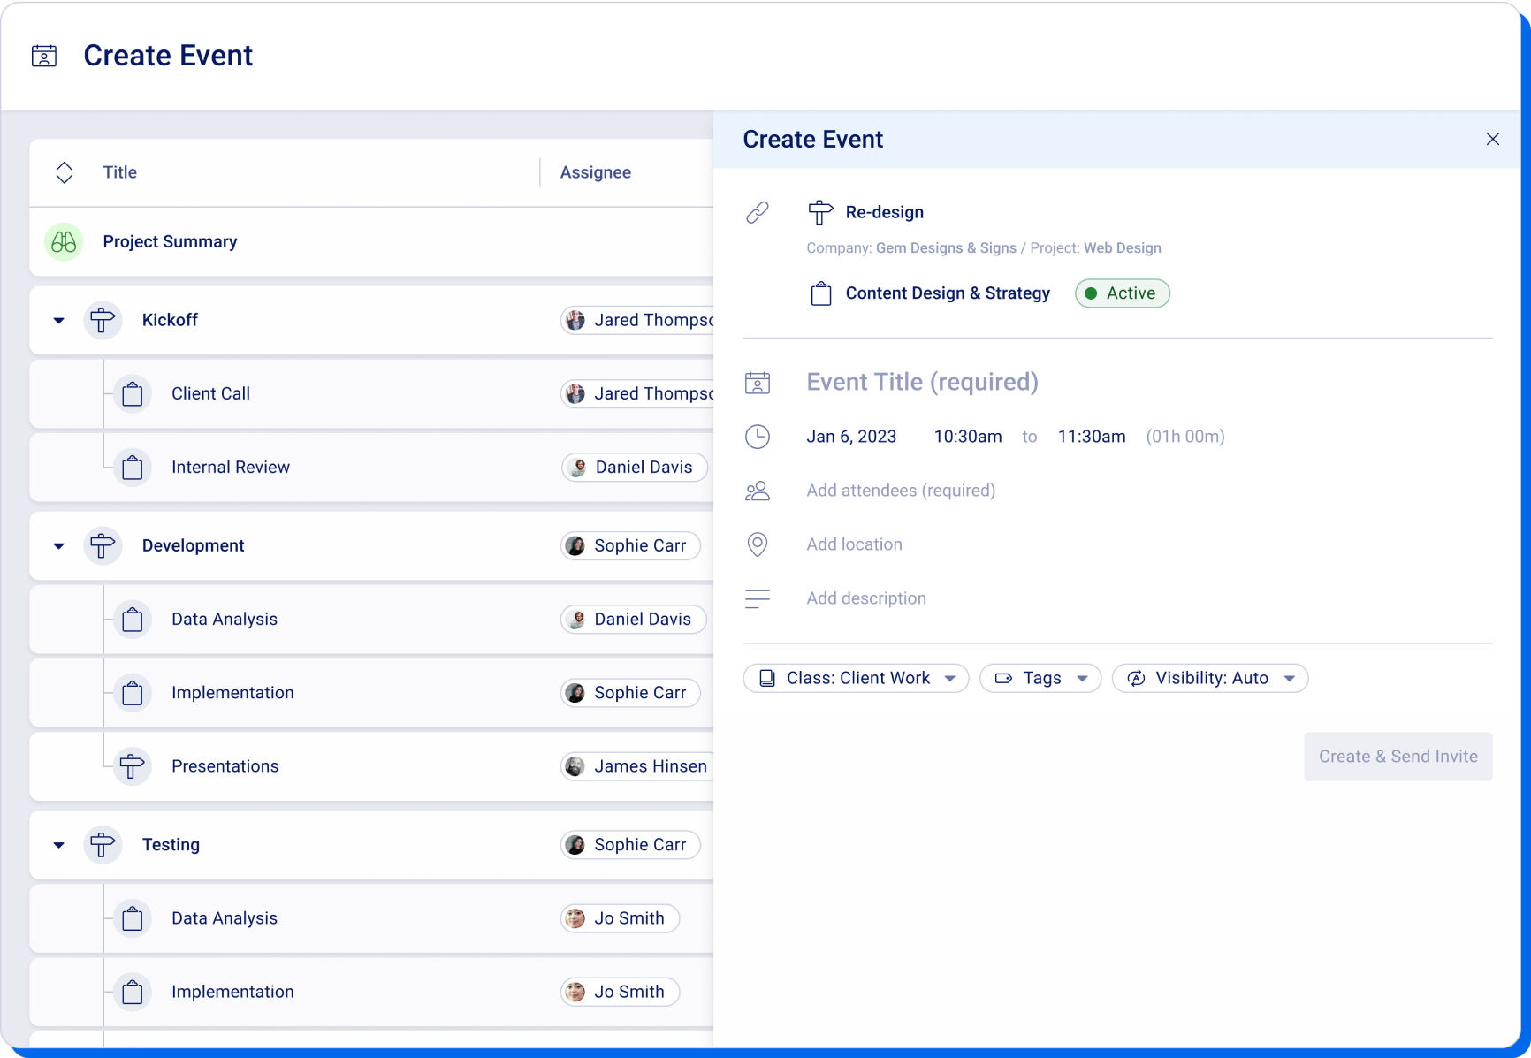
Task: Click the Event Title input field
Action: (922, 382)
